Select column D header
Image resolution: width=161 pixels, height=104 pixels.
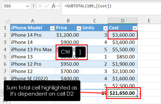(123, 21)
